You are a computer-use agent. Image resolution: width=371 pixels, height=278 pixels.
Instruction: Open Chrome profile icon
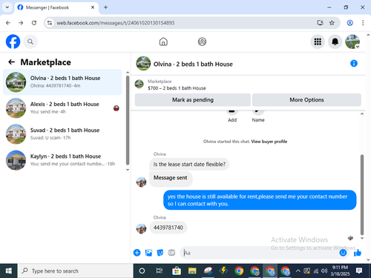pos(349,23)
